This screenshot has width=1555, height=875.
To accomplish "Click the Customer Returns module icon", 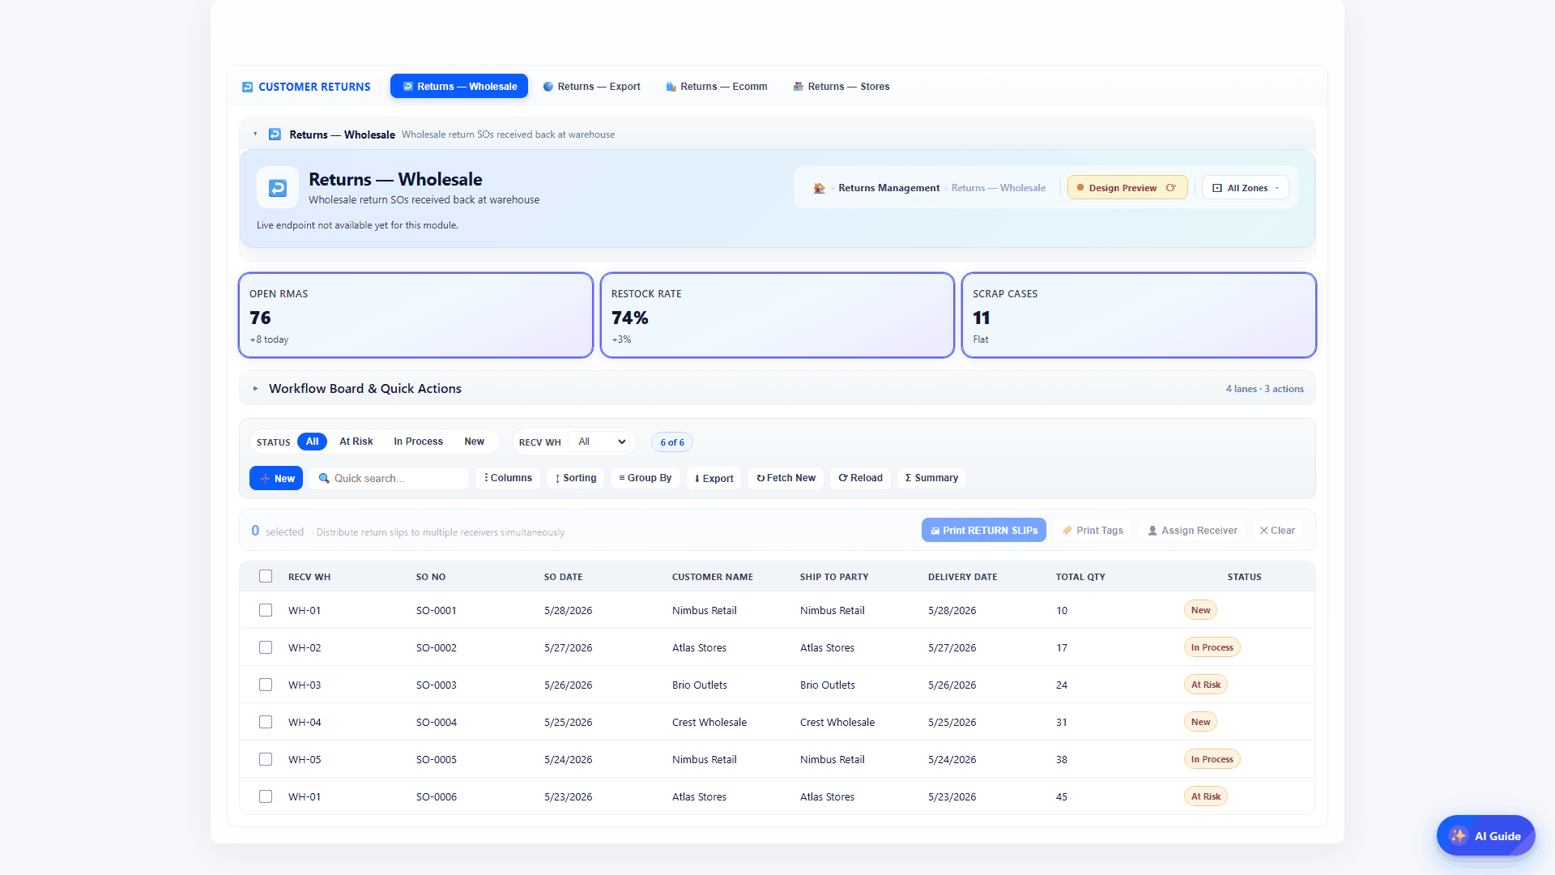I will pos(248,87).
